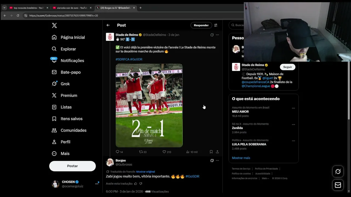Open more options for Zenilda trend

(293, 124)
